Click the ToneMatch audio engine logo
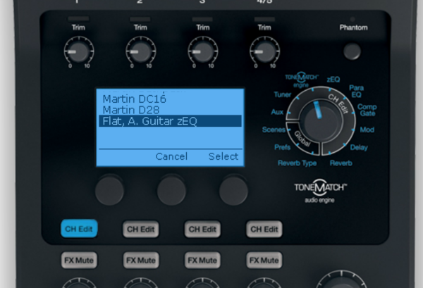 tap(320, 191)
